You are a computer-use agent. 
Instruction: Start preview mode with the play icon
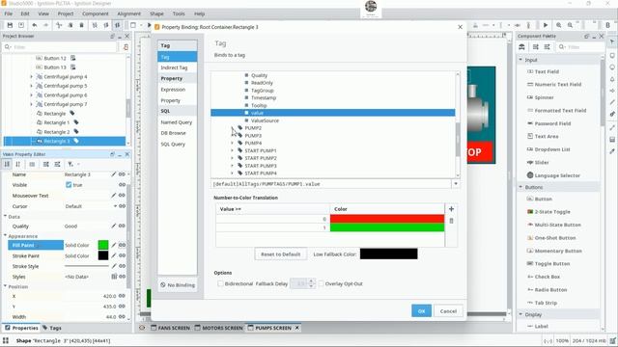click(546, 25)
